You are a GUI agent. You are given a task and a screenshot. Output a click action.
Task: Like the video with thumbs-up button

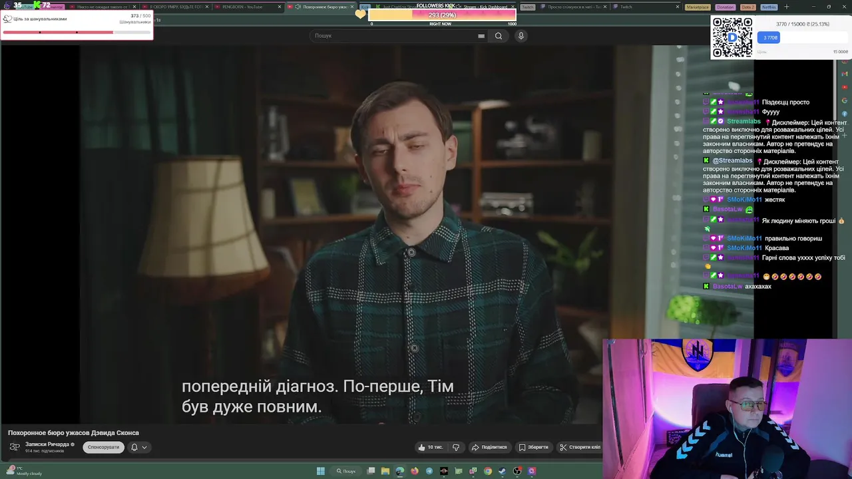tap(430, 447)
